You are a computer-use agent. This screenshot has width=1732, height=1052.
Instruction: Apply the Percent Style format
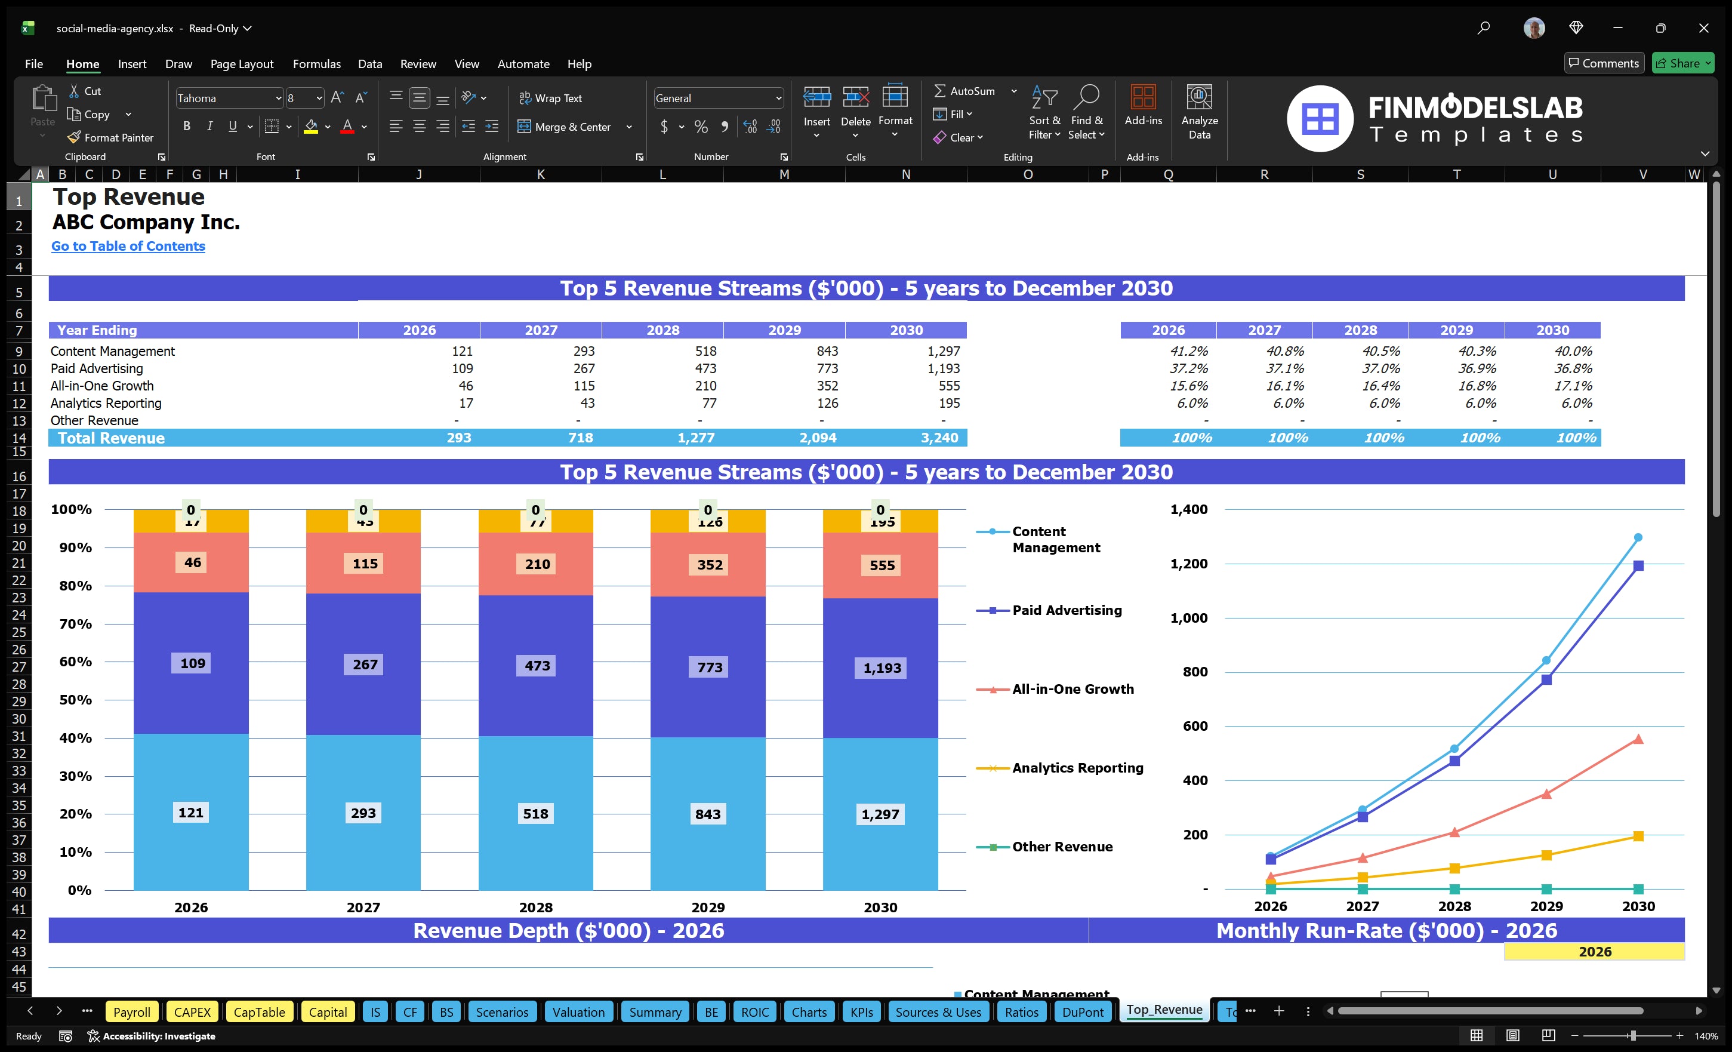pos(701,127)
